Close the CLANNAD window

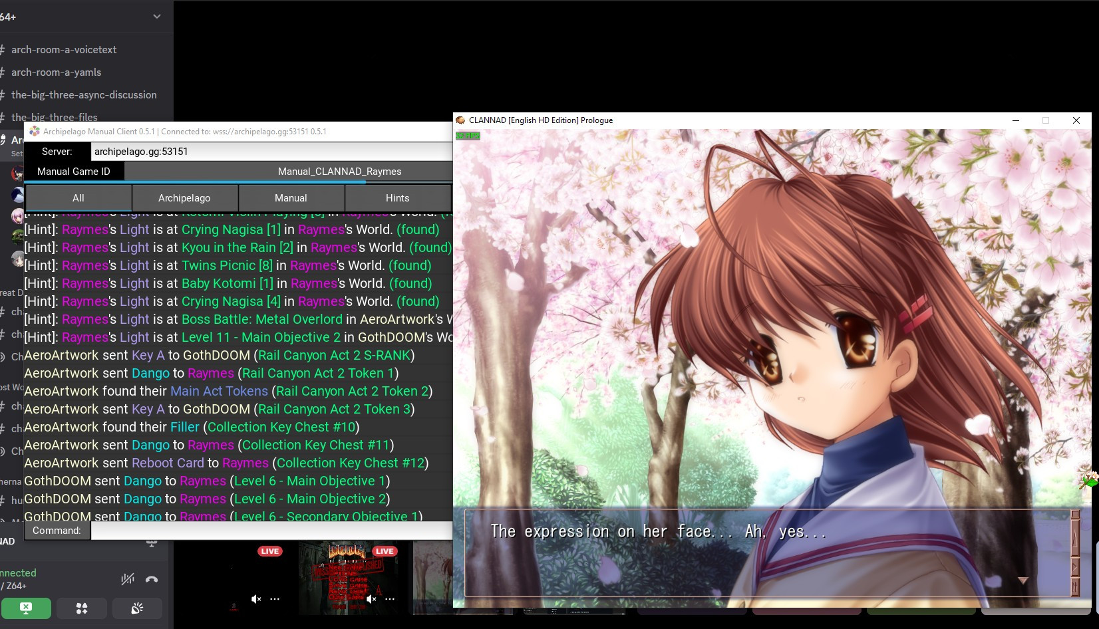[1076, 120]
